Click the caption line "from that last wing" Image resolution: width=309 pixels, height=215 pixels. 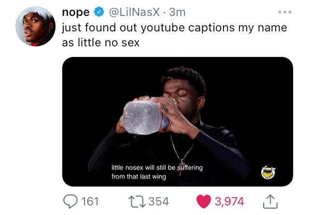[x=139, y=177]
